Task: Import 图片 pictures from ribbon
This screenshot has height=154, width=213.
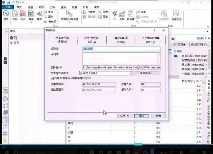Action: (49, 17)
